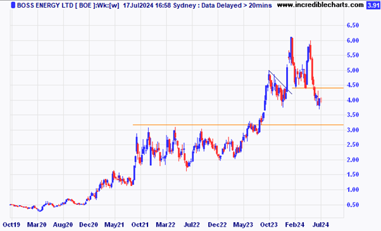Click the 5.50 price axis label
The width and height of the screenshot is (381, 231).
(353, 56)
